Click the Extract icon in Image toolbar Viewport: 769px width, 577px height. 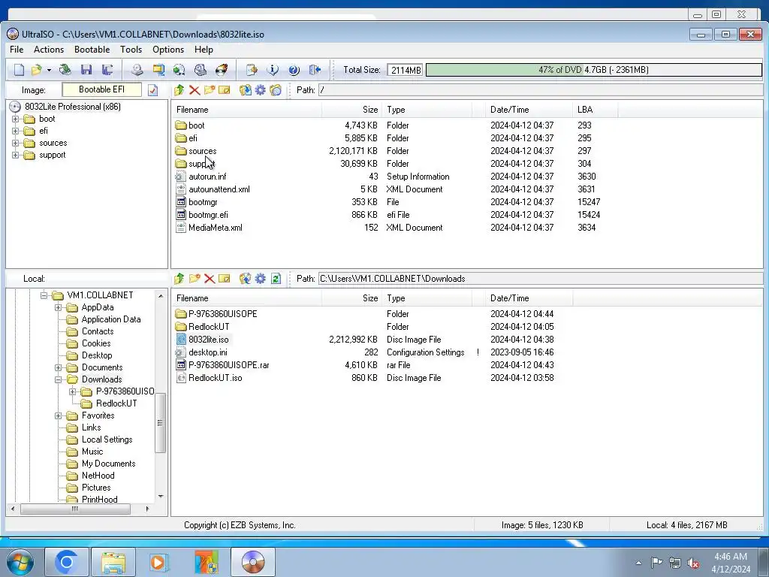pos(246,90)
